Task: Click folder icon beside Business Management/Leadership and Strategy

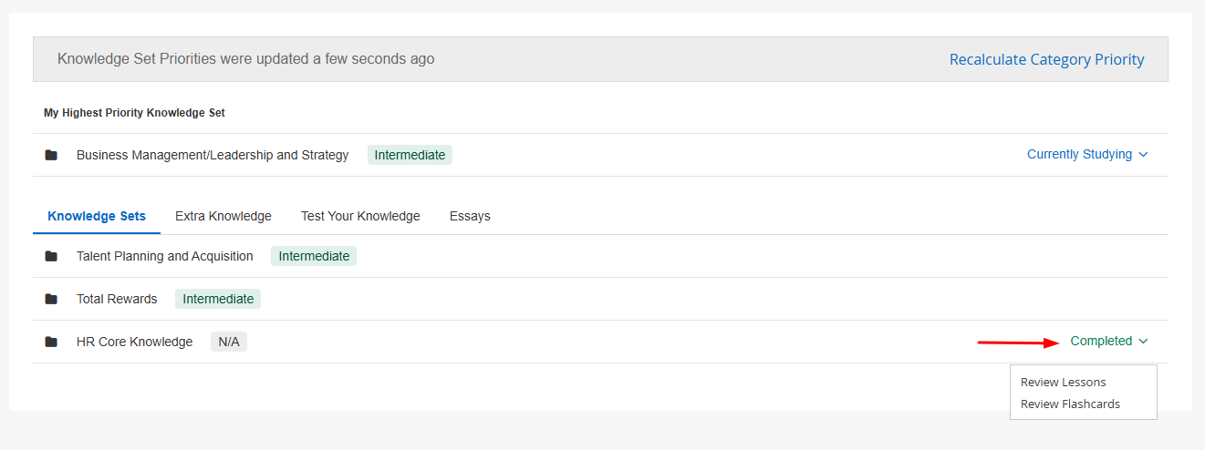Action: coord(51,155)
